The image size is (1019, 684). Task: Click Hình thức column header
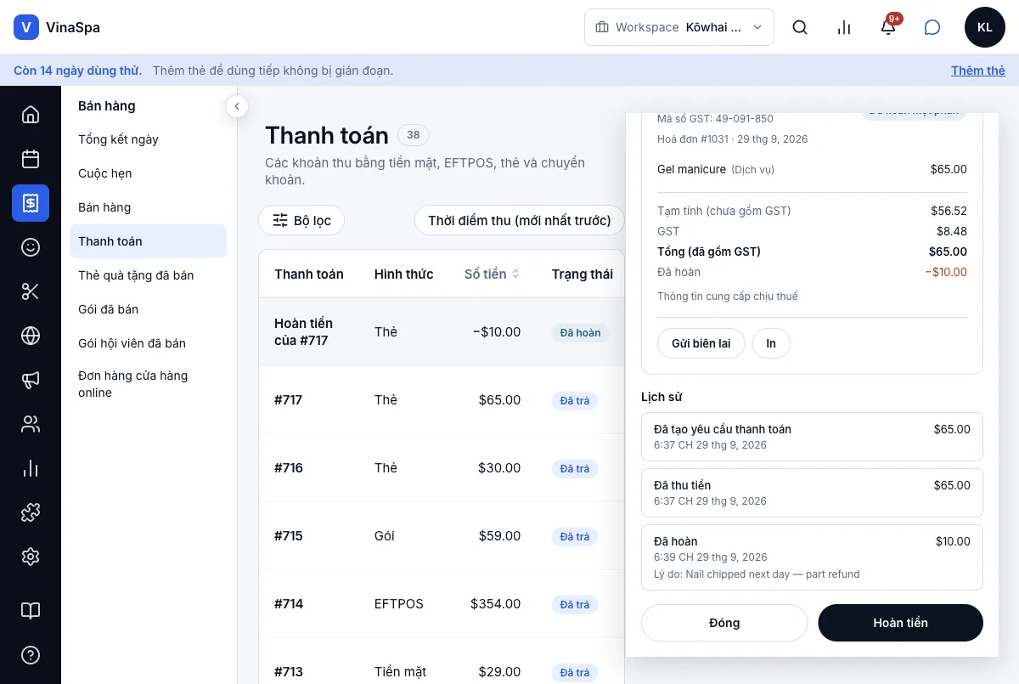(403, 274)
